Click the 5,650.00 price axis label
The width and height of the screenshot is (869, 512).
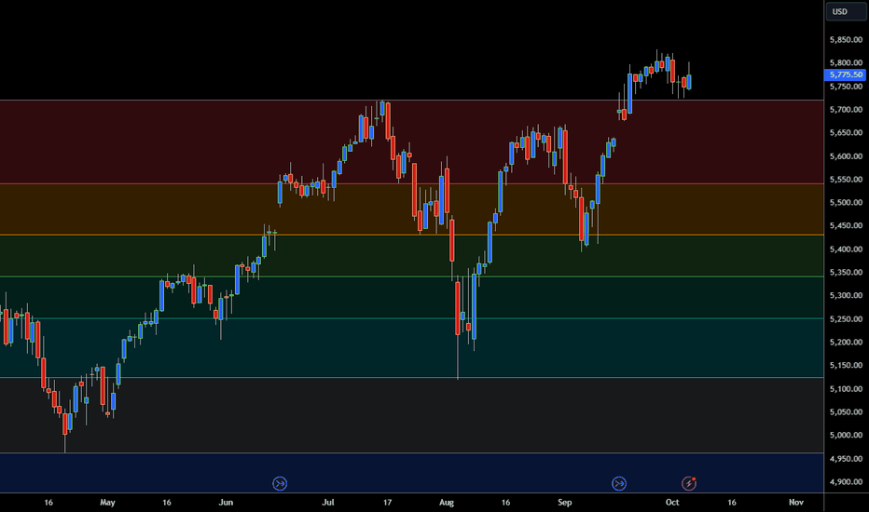[846, 133]
